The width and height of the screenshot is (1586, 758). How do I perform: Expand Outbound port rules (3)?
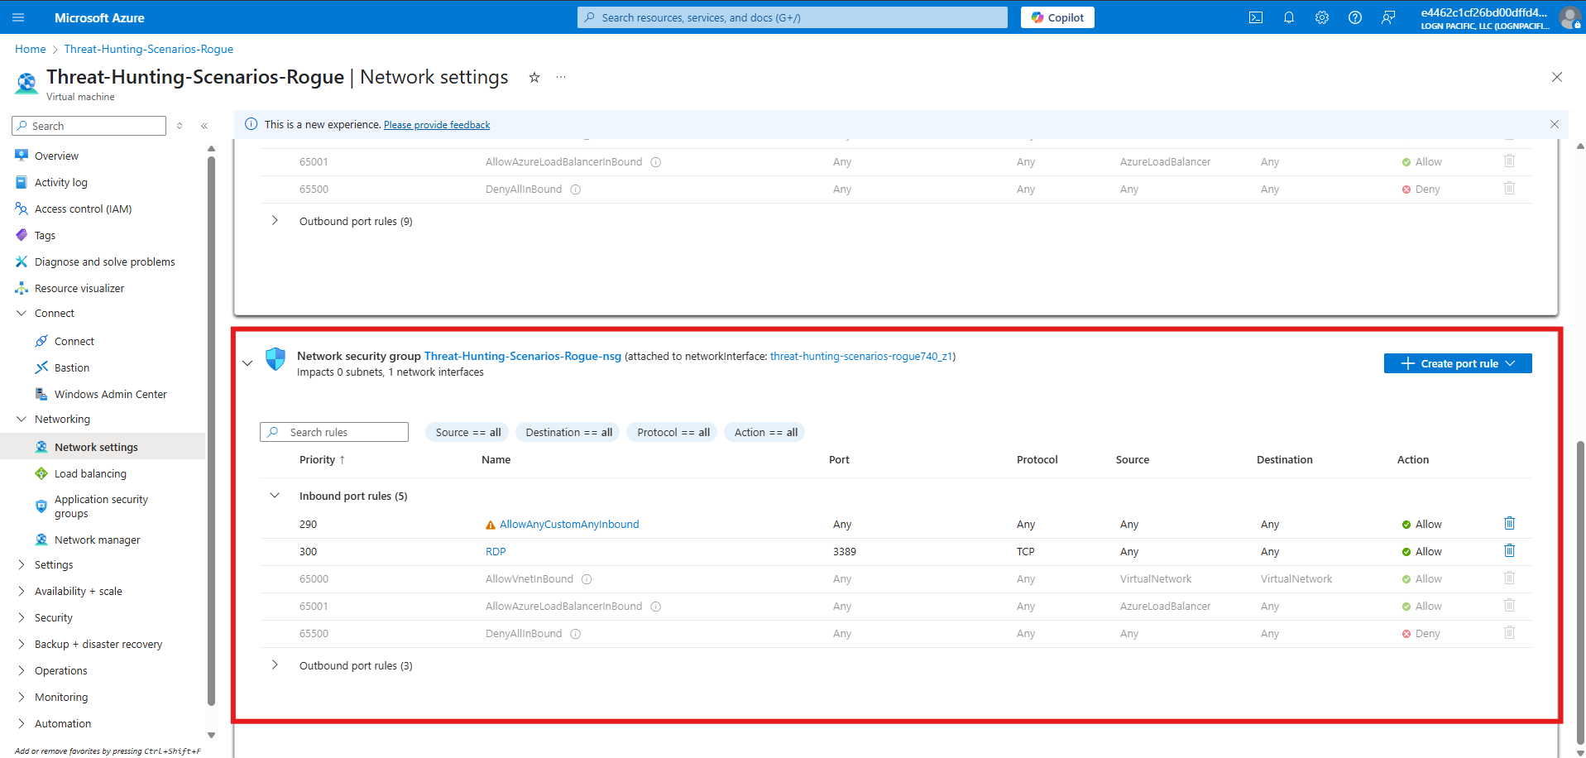click(x=275, y=665)
